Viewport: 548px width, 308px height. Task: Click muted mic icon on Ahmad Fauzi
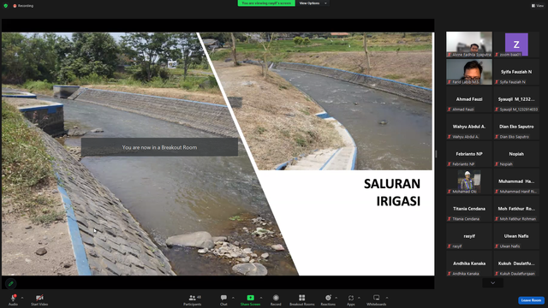[x=450, y=110]
